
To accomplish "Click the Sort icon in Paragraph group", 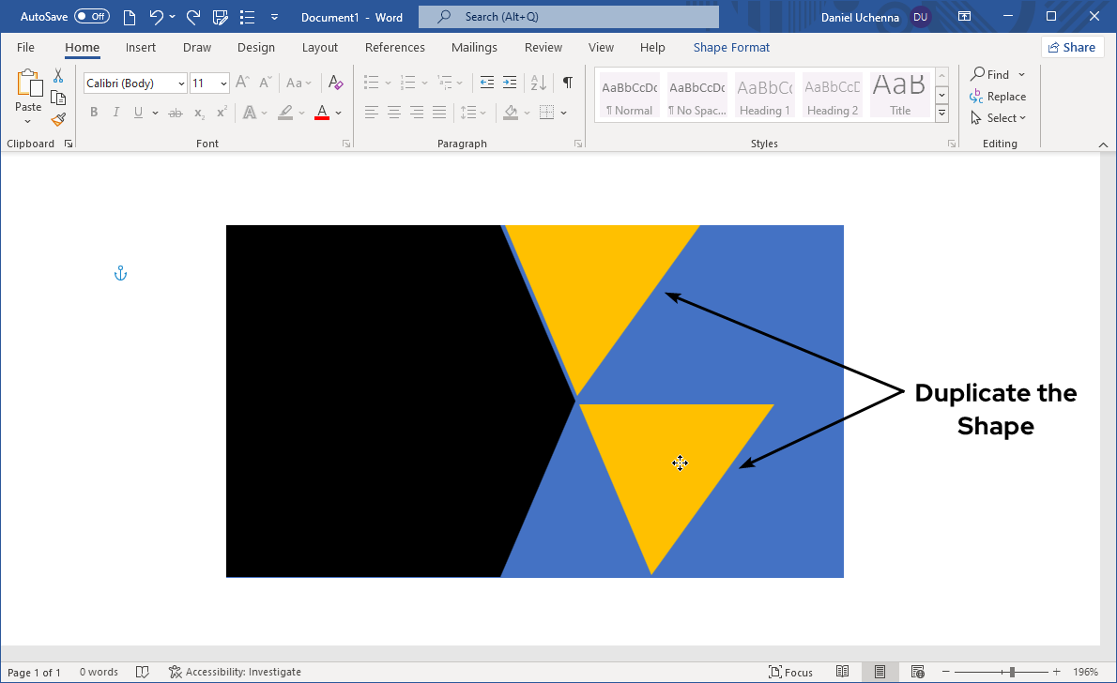I will [538, 83].
